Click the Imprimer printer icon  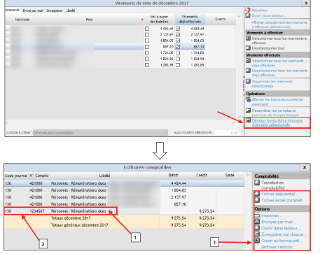[x=257, y=216]
